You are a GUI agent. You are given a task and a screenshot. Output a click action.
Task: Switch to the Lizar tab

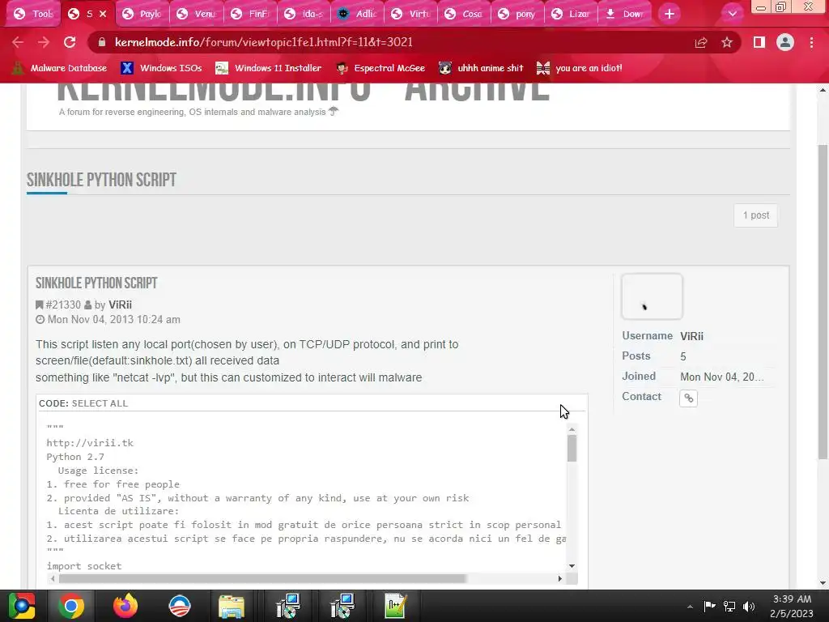[x=572, y=14]
